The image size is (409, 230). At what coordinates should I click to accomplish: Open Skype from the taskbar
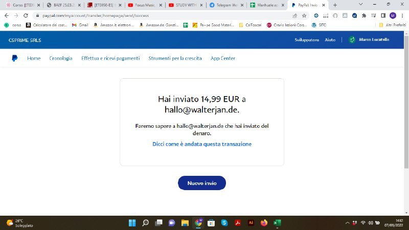point(224,223)
